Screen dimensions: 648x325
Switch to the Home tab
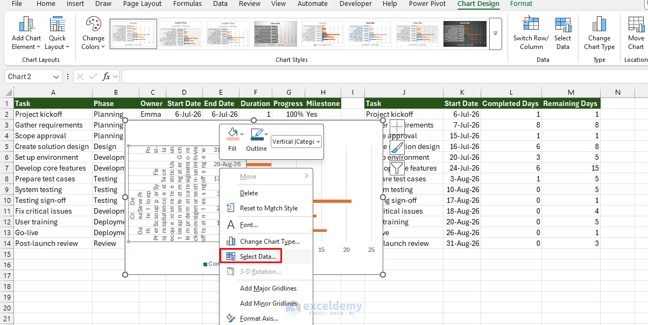46,4
